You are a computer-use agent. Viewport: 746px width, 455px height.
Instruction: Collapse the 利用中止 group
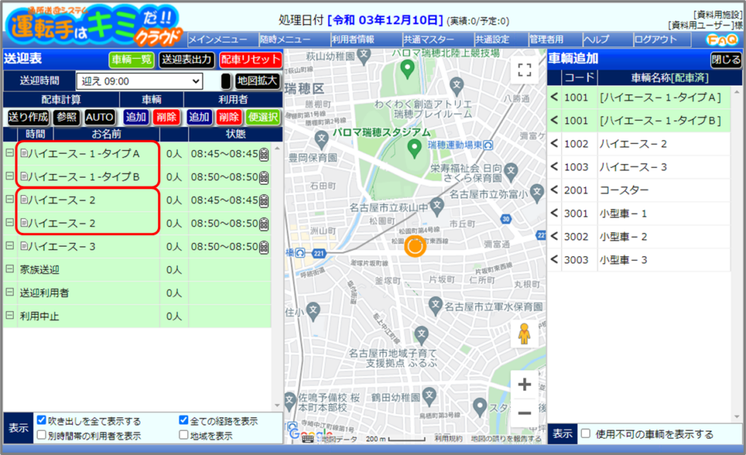[x=9, y=316]
